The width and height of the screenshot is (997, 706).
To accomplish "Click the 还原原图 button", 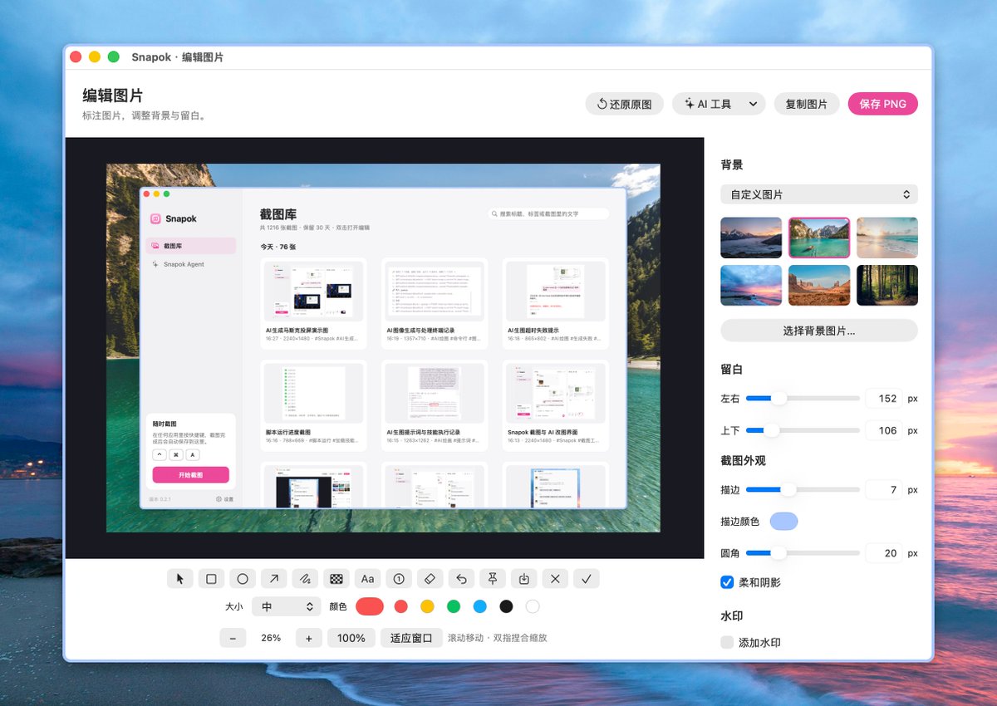I will click(625, 104).
